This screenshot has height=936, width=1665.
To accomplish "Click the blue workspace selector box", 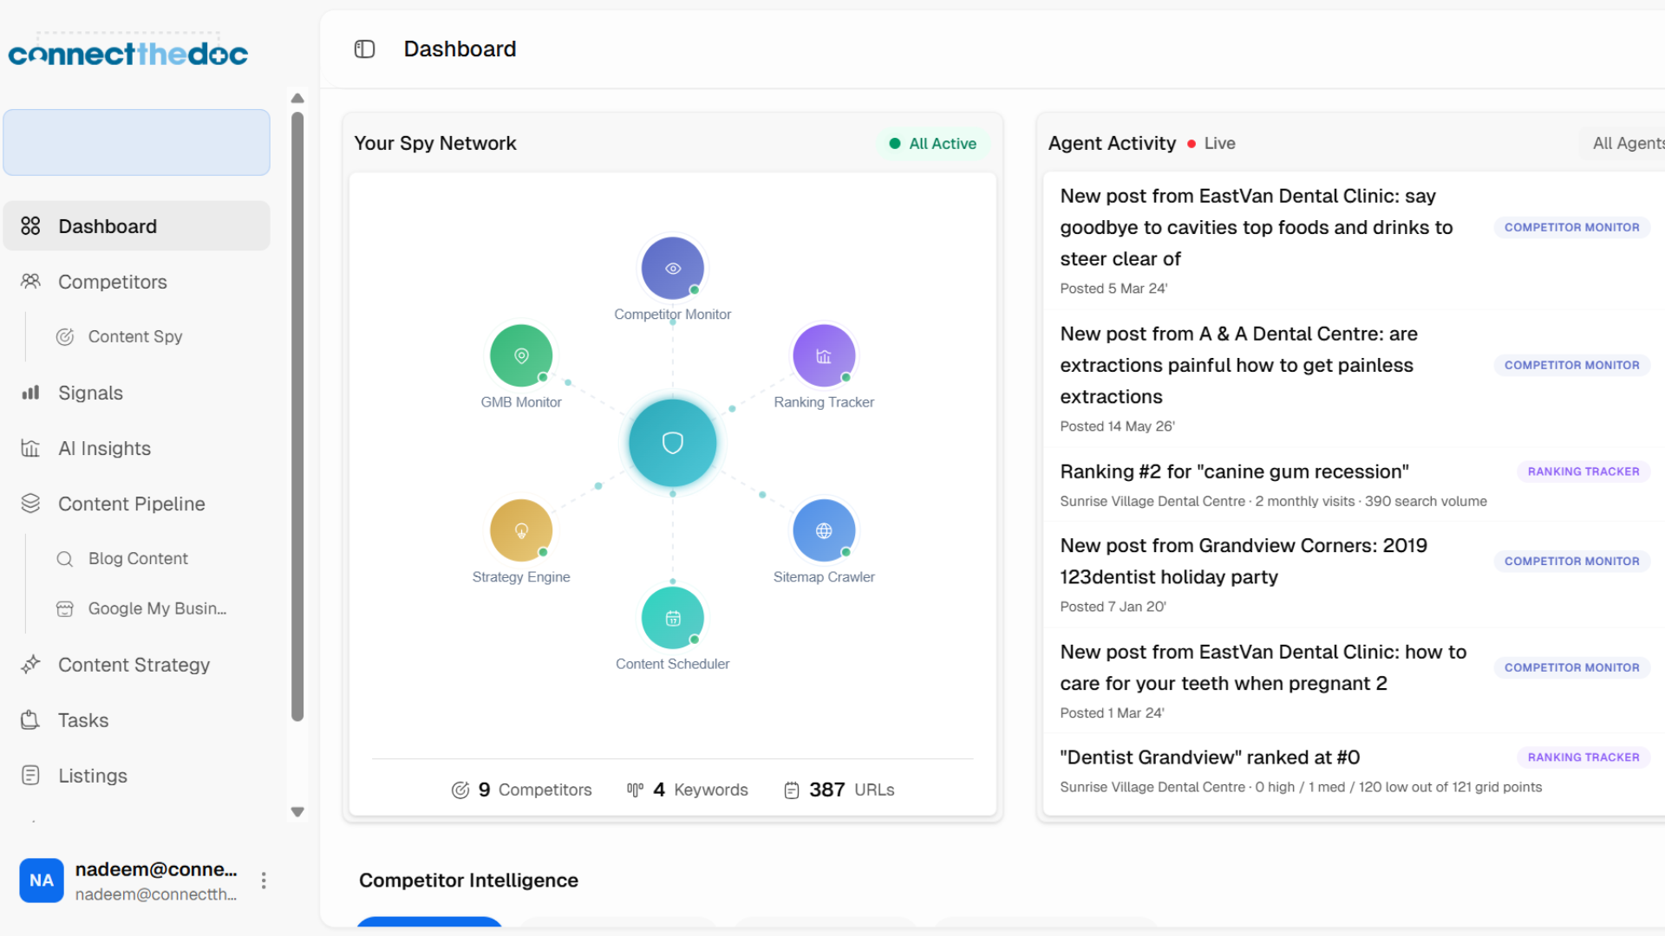I will coord(136,143).
